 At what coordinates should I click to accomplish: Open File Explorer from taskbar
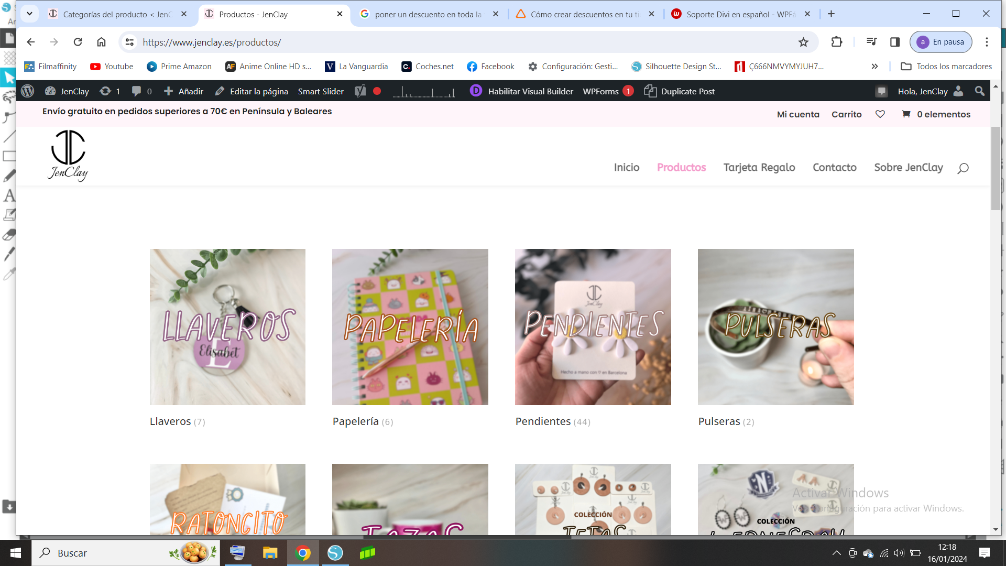(270, 553)
